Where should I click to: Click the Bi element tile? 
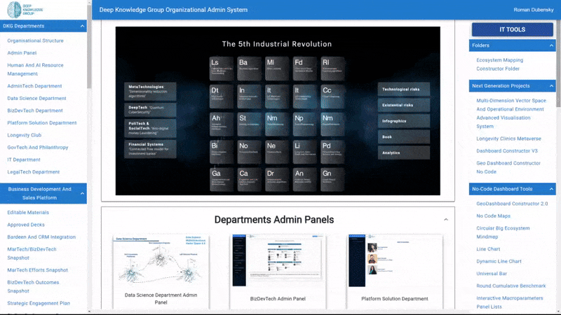(222, 152)
